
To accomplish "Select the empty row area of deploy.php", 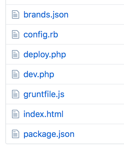I will [x=95, y=54].
